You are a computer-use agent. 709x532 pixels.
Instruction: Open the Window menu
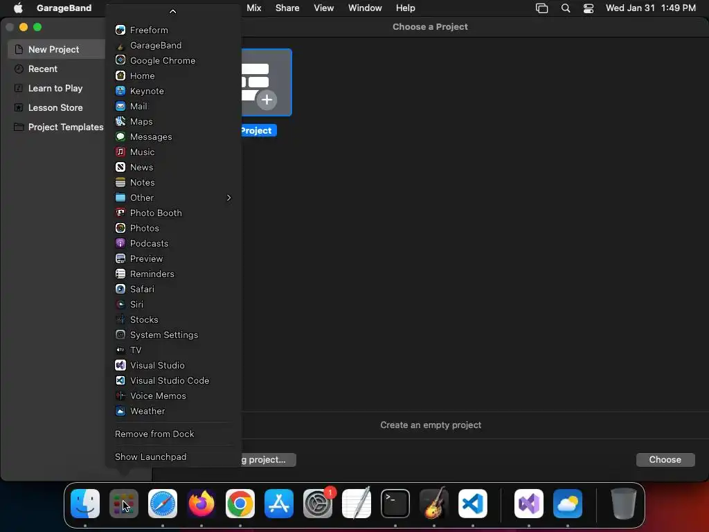tap(365, 8)
